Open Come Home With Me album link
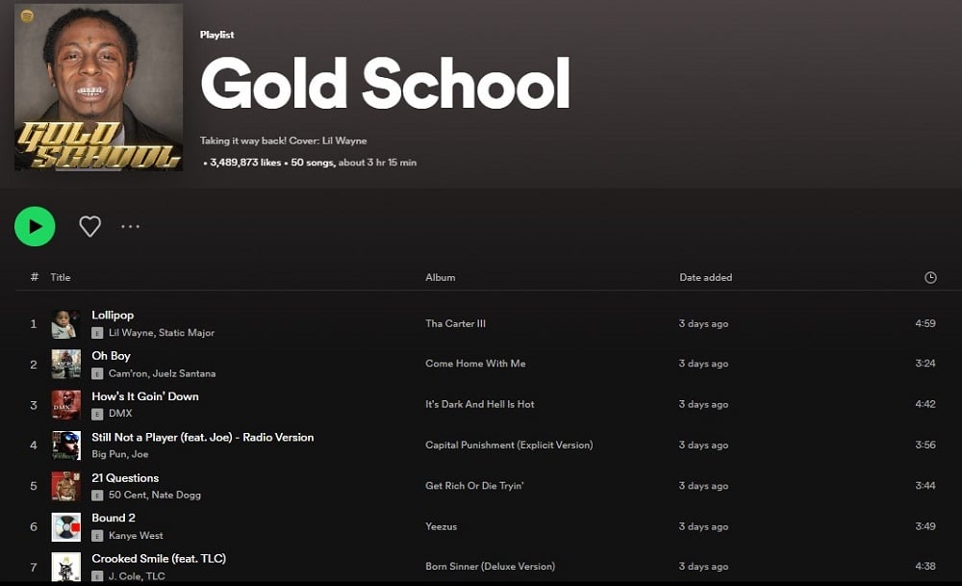Viewport: 962px width, 586px height. point(475,364)
